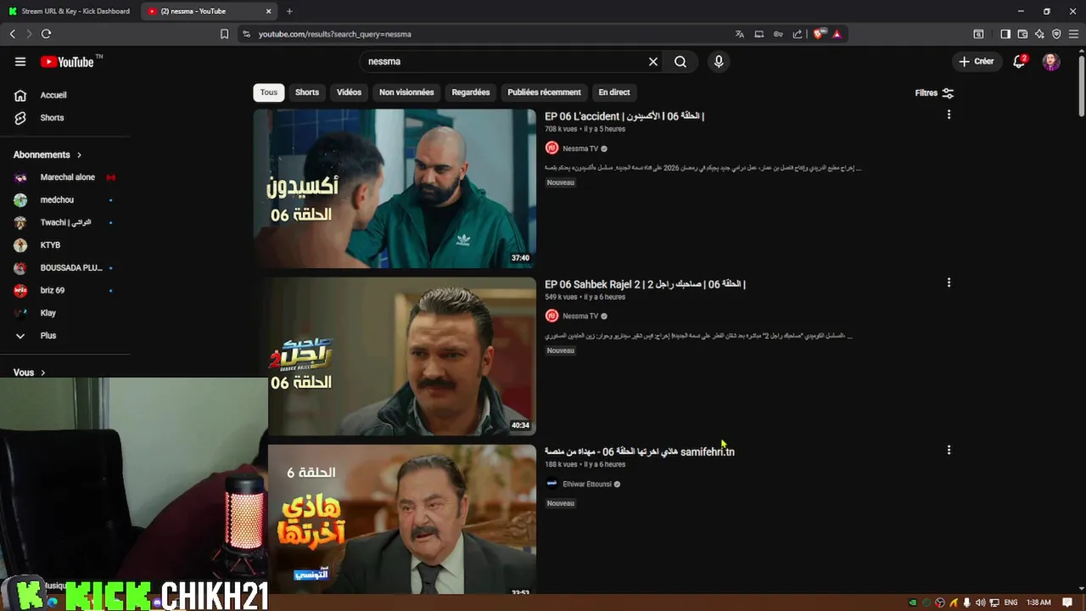Clear the search box text with X
The height and width of the screenshot is (611, 1086).
[653, 61]
